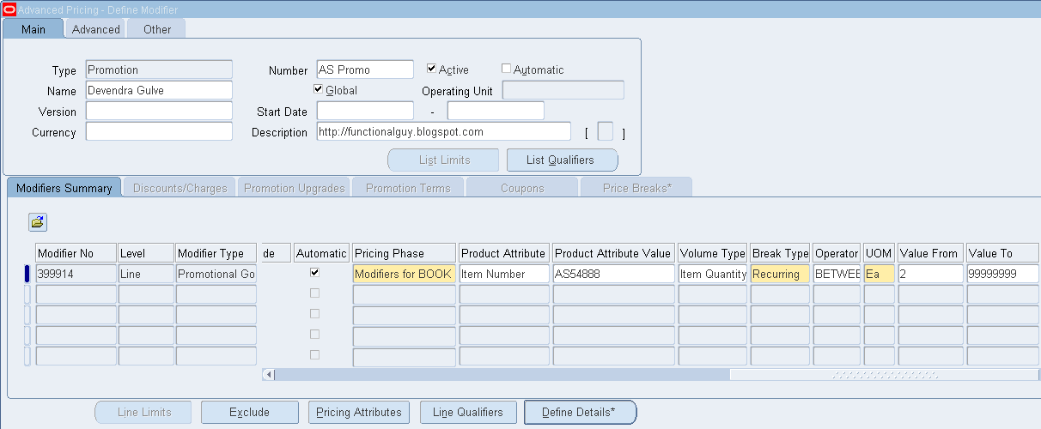Switch to the Main tab
Image resolution: width=1041 pixels, height=429 pixels.
[x=33, y=29]
